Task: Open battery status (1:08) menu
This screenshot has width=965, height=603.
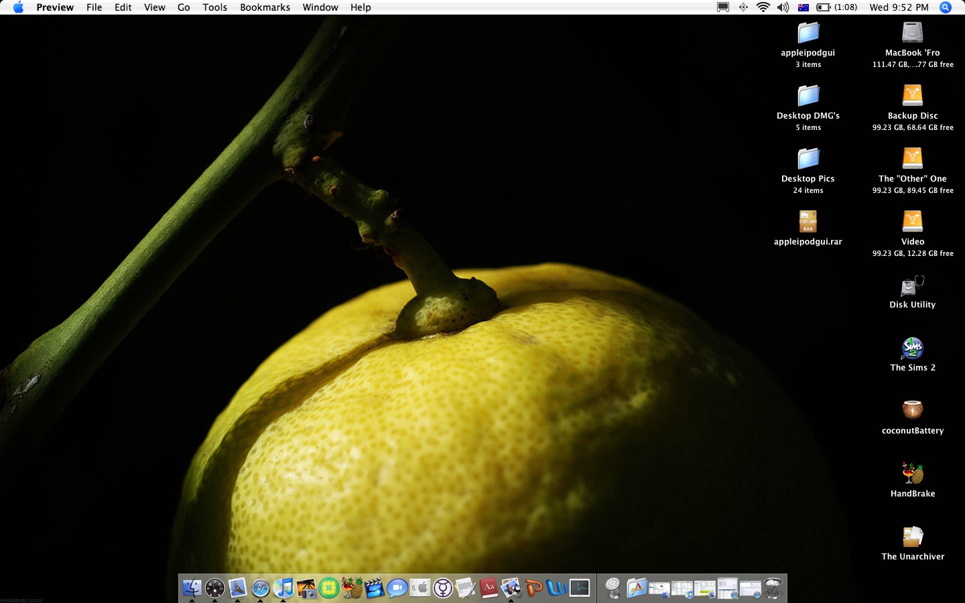Action: pos(837,7)
